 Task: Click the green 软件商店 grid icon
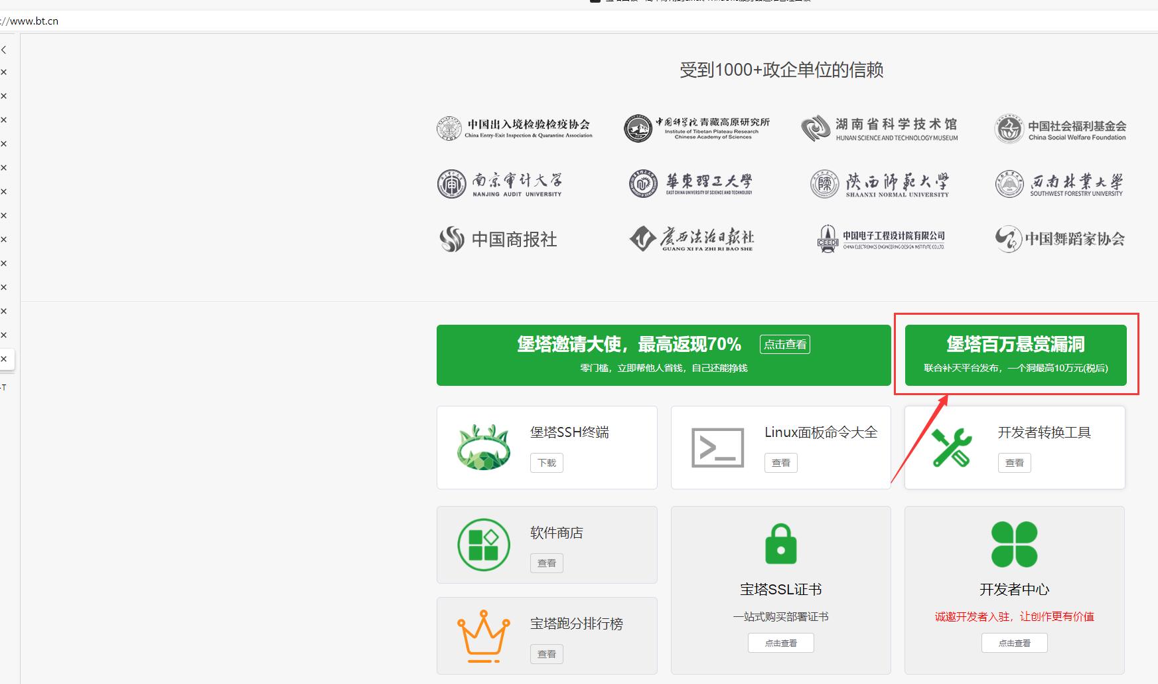(484, 545)
